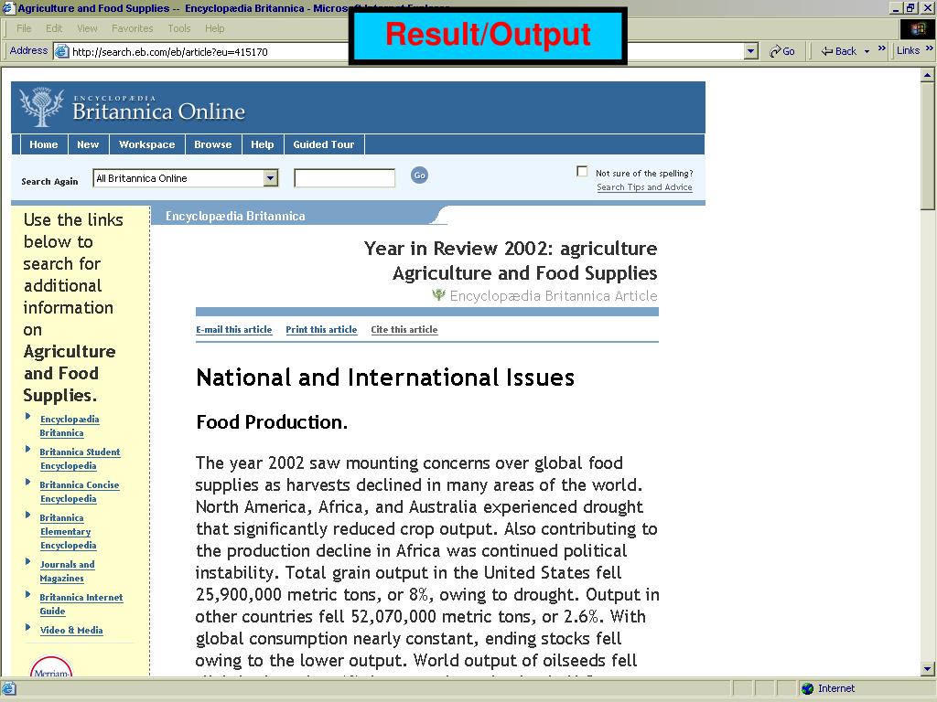Screen dimensions: 937x702
Task: Open the Back button history dropdown arrow
Action: tap(867, 51)
